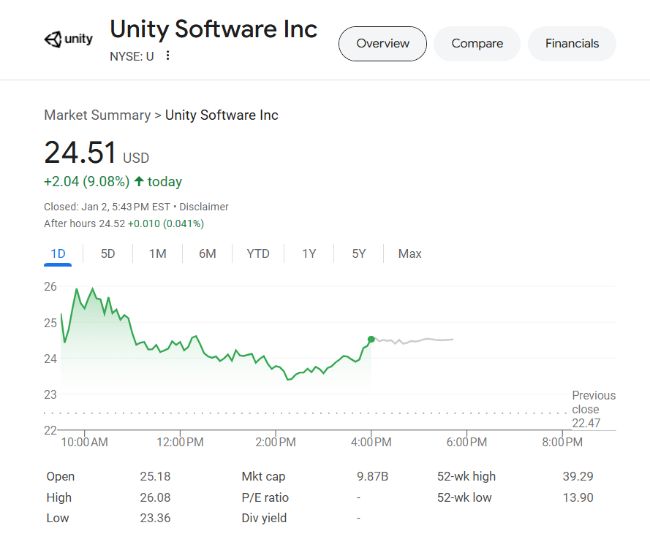650x539 pixels.
Task: Open the Financials tab
Action: (x=572, y=44)
